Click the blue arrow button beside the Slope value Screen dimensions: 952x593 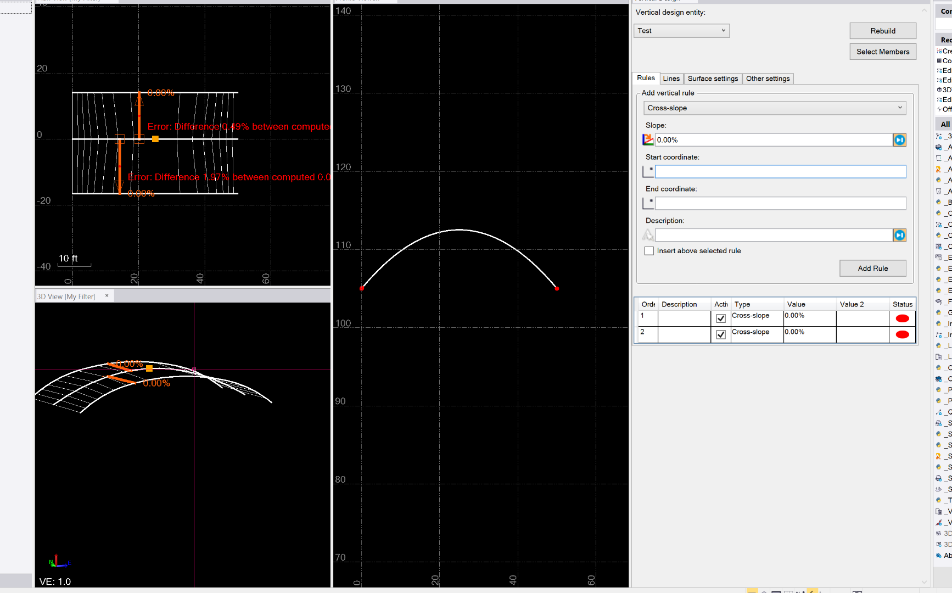900,139
